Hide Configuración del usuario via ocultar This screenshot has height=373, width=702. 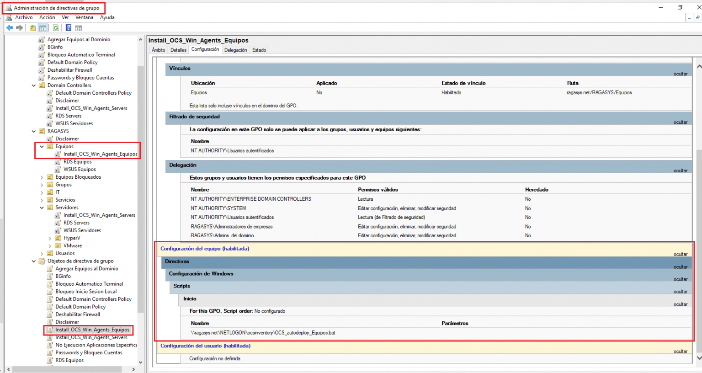click(680, 351)
